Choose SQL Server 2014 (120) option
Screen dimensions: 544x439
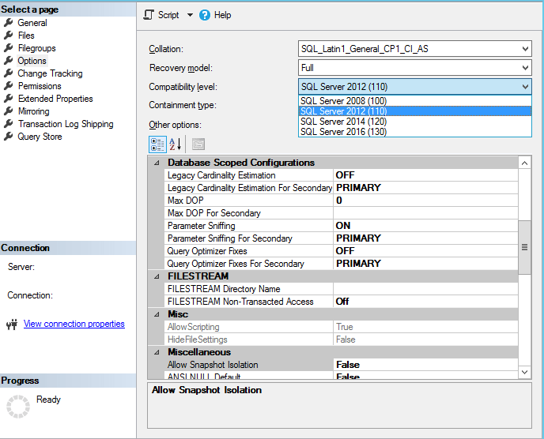click(x=414, y=122)
